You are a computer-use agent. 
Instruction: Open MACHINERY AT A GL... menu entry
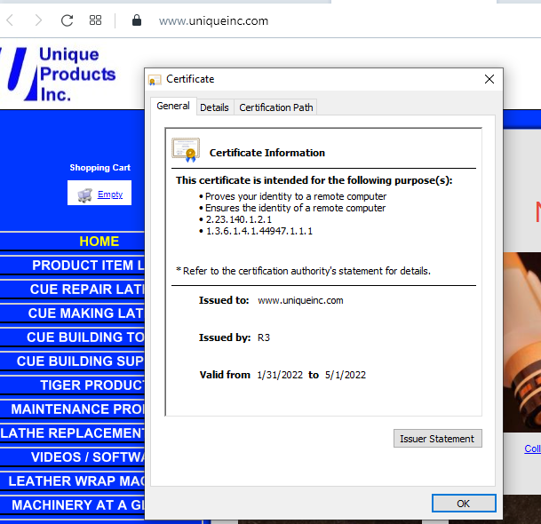pyautogui.click(x=72, y=505)
